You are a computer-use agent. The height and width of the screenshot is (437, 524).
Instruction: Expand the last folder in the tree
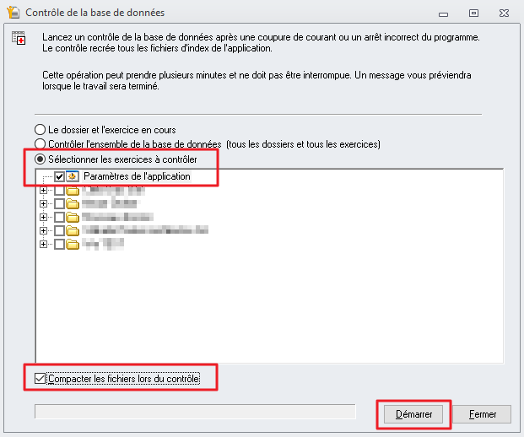point(43,244)
